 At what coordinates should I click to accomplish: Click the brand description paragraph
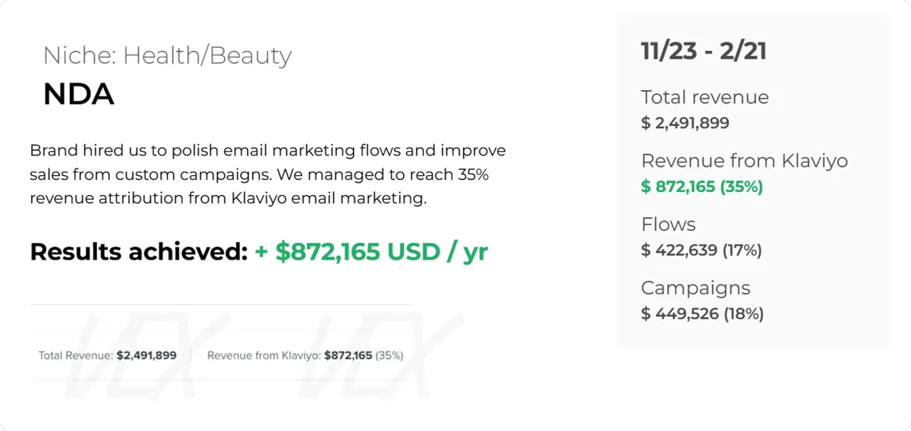pyautogui.click(x=268, y=175)
